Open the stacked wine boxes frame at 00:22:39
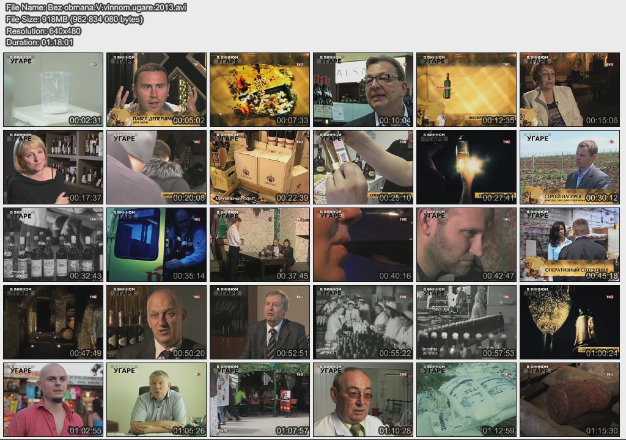The image size is (626, 440). pos(260,167)
